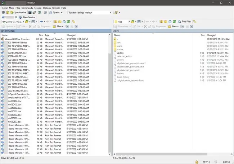This screenshot has height=164, width=234.
Task: Expand the local back history arrow
Action: pyautogui.click(x=44, y=22)
